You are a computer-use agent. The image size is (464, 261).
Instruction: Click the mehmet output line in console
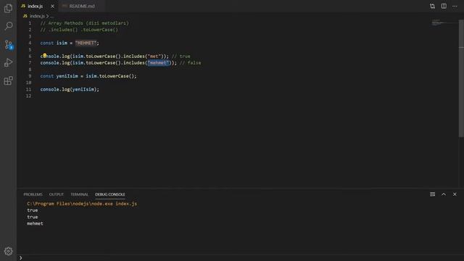click(35, 223)
